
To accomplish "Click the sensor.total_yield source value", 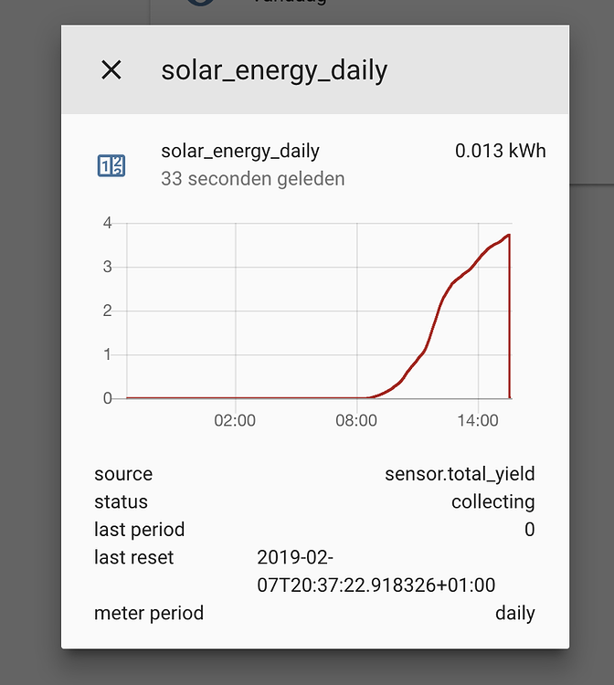I will (460, 474).
